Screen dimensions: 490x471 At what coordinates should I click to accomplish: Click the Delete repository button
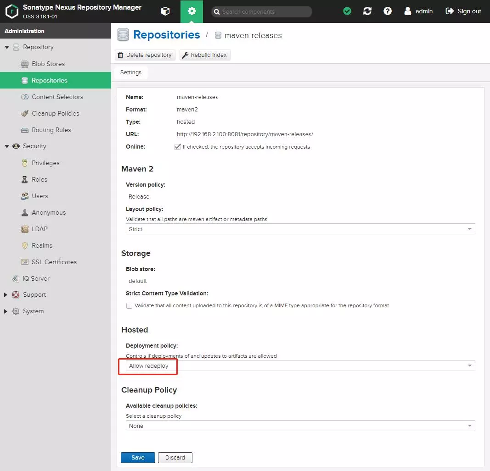click(145, 55)
